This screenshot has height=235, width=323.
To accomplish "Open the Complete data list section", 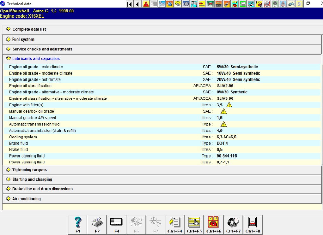I will (29, 29).
